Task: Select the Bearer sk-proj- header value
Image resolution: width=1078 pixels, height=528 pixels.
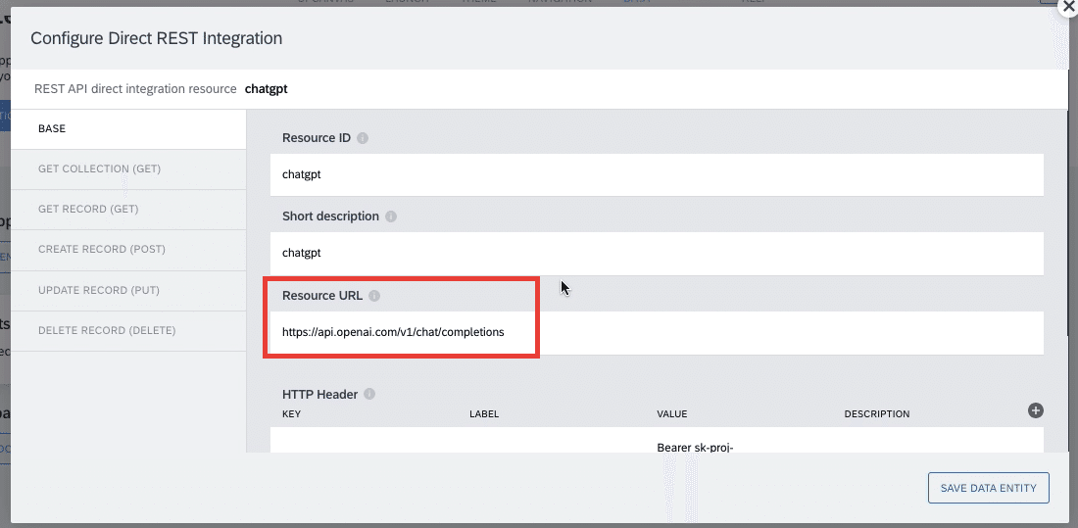Action: click(x=697, y=449)
